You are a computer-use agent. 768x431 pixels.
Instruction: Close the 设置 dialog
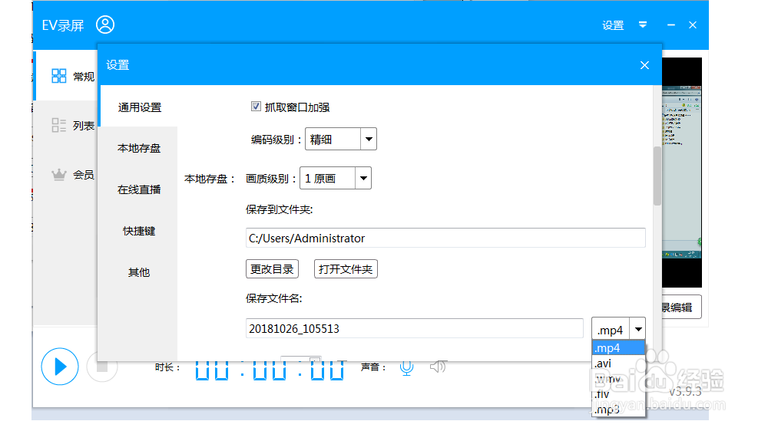(644, 65)
